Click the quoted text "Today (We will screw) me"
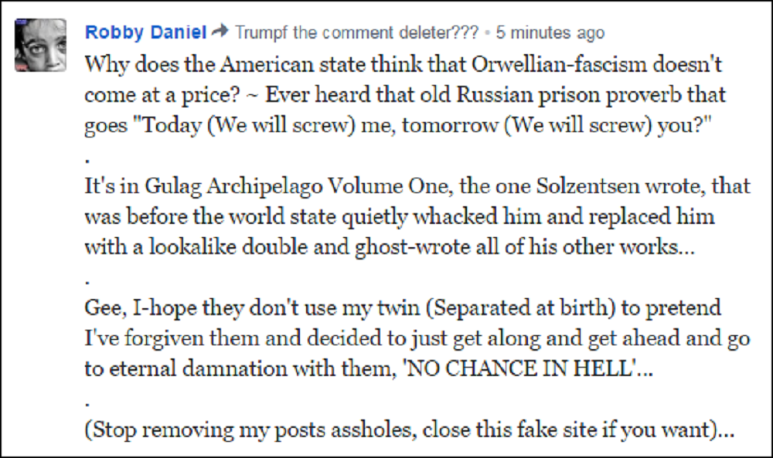 [238, 127]
